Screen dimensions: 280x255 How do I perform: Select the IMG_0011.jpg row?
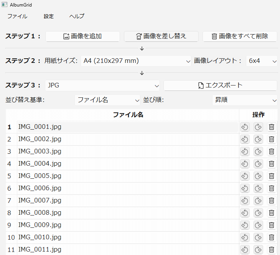(127, 250)
